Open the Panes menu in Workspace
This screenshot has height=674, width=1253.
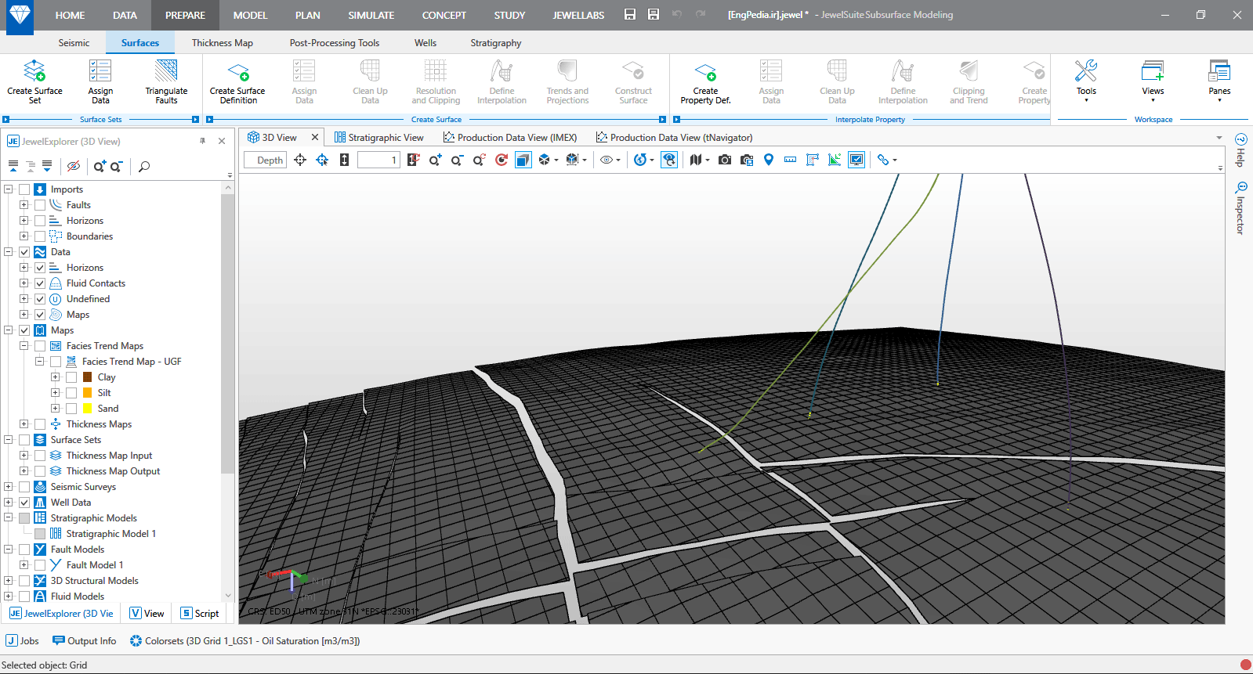(x=1219, y=81)
